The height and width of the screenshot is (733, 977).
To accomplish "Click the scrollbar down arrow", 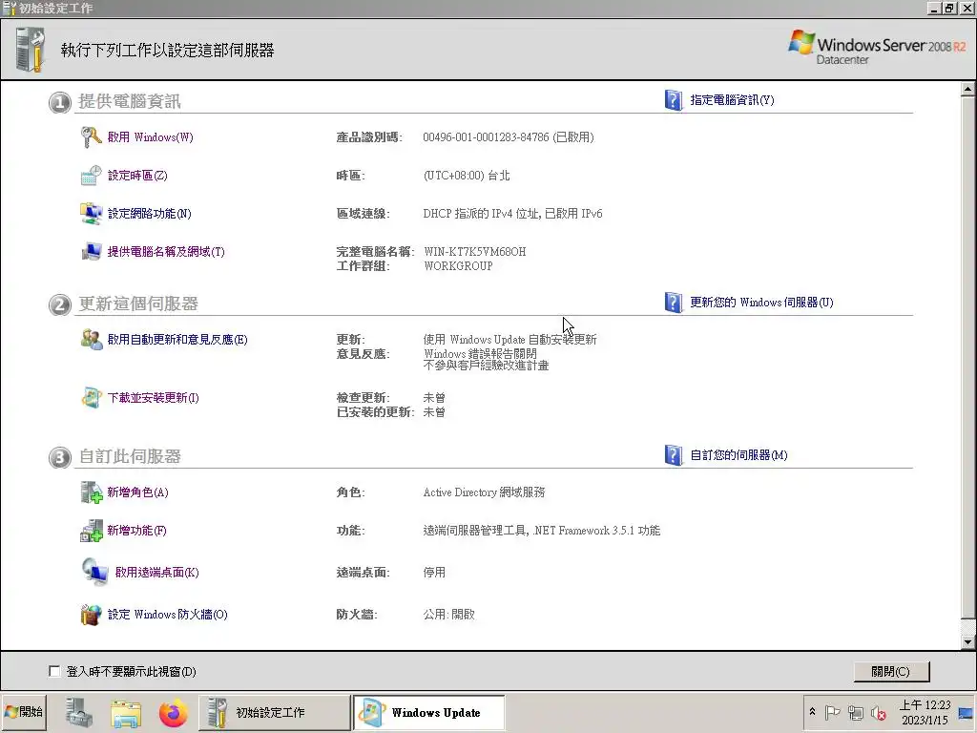I will tap(967, 642).
